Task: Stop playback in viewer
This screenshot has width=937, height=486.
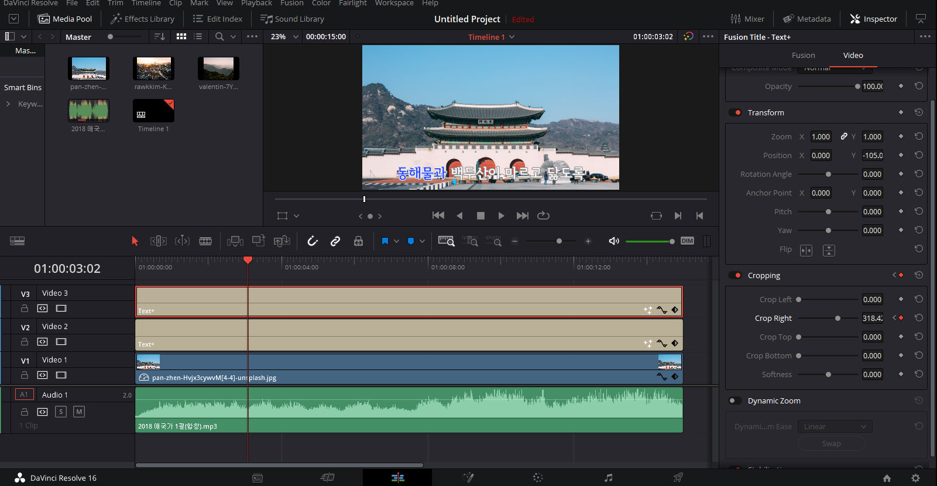Action: coord(480,215)
